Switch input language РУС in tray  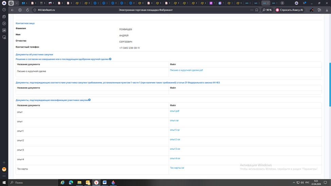point(307,183)
